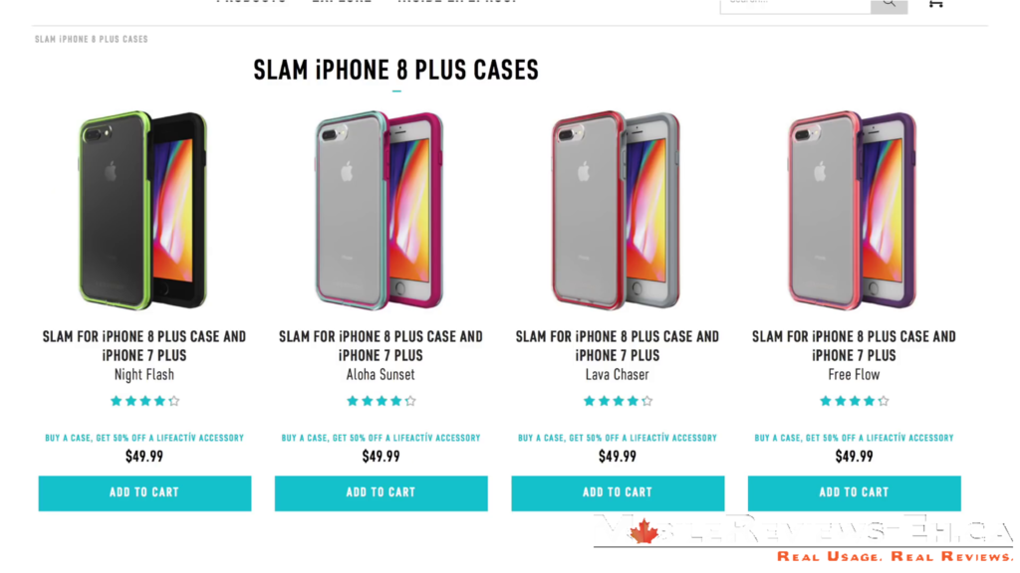Click the Slam iPhone 8 Plus Cases breadcrumb
Image resolution: width=1020 pixels, height=573 pixels.
(x=91, y=40)
